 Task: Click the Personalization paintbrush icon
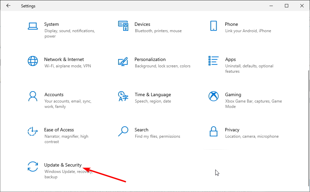[x=123, y=61]
